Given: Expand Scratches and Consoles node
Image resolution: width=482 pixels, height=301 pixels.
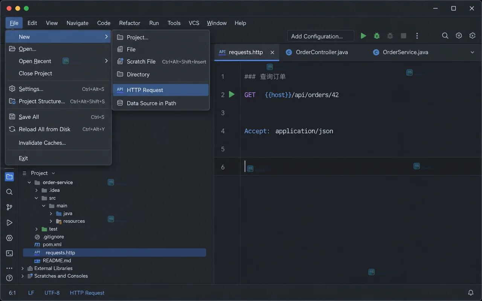Looking at the screenshot, I should 23,276.
